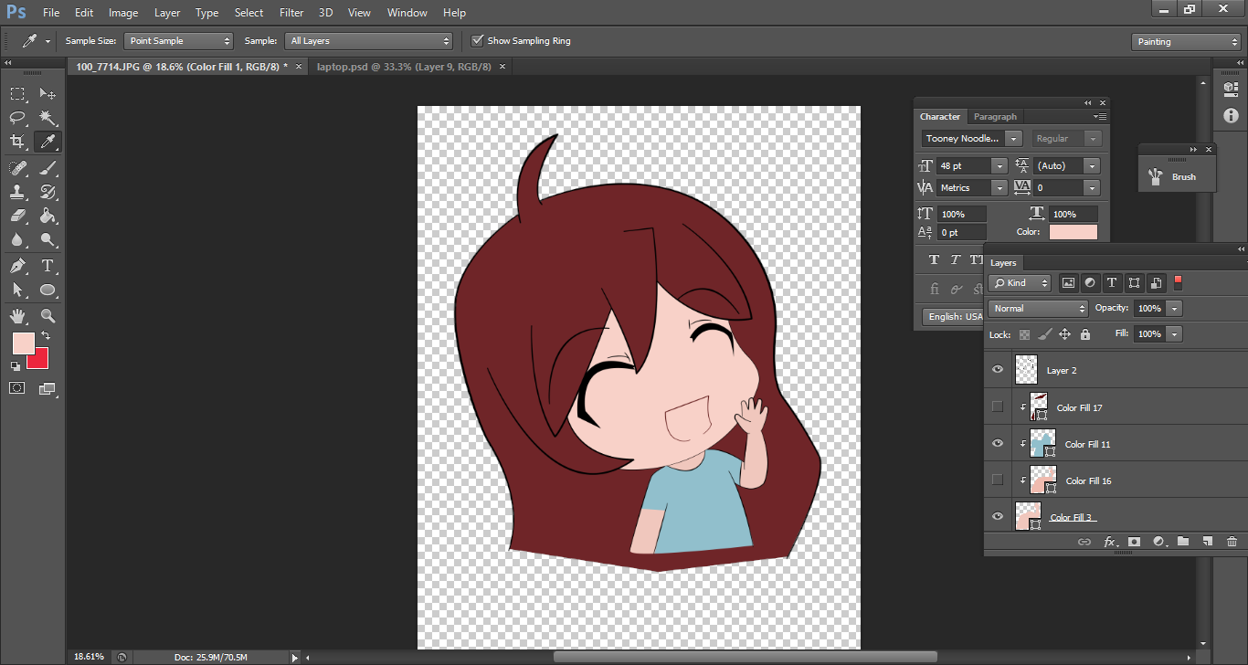
Task: Toggle lock all padlock
Action: click(x=1085, y=334)
